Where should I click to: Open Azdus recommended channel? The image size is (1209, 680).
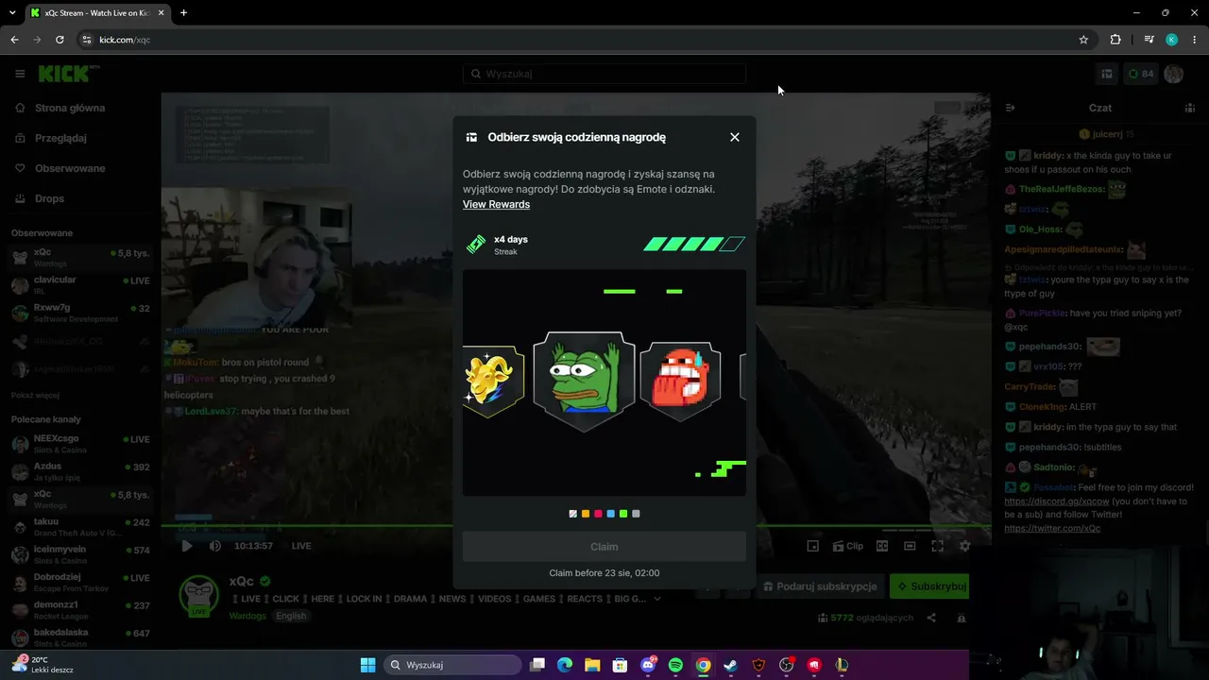[80, 471]
